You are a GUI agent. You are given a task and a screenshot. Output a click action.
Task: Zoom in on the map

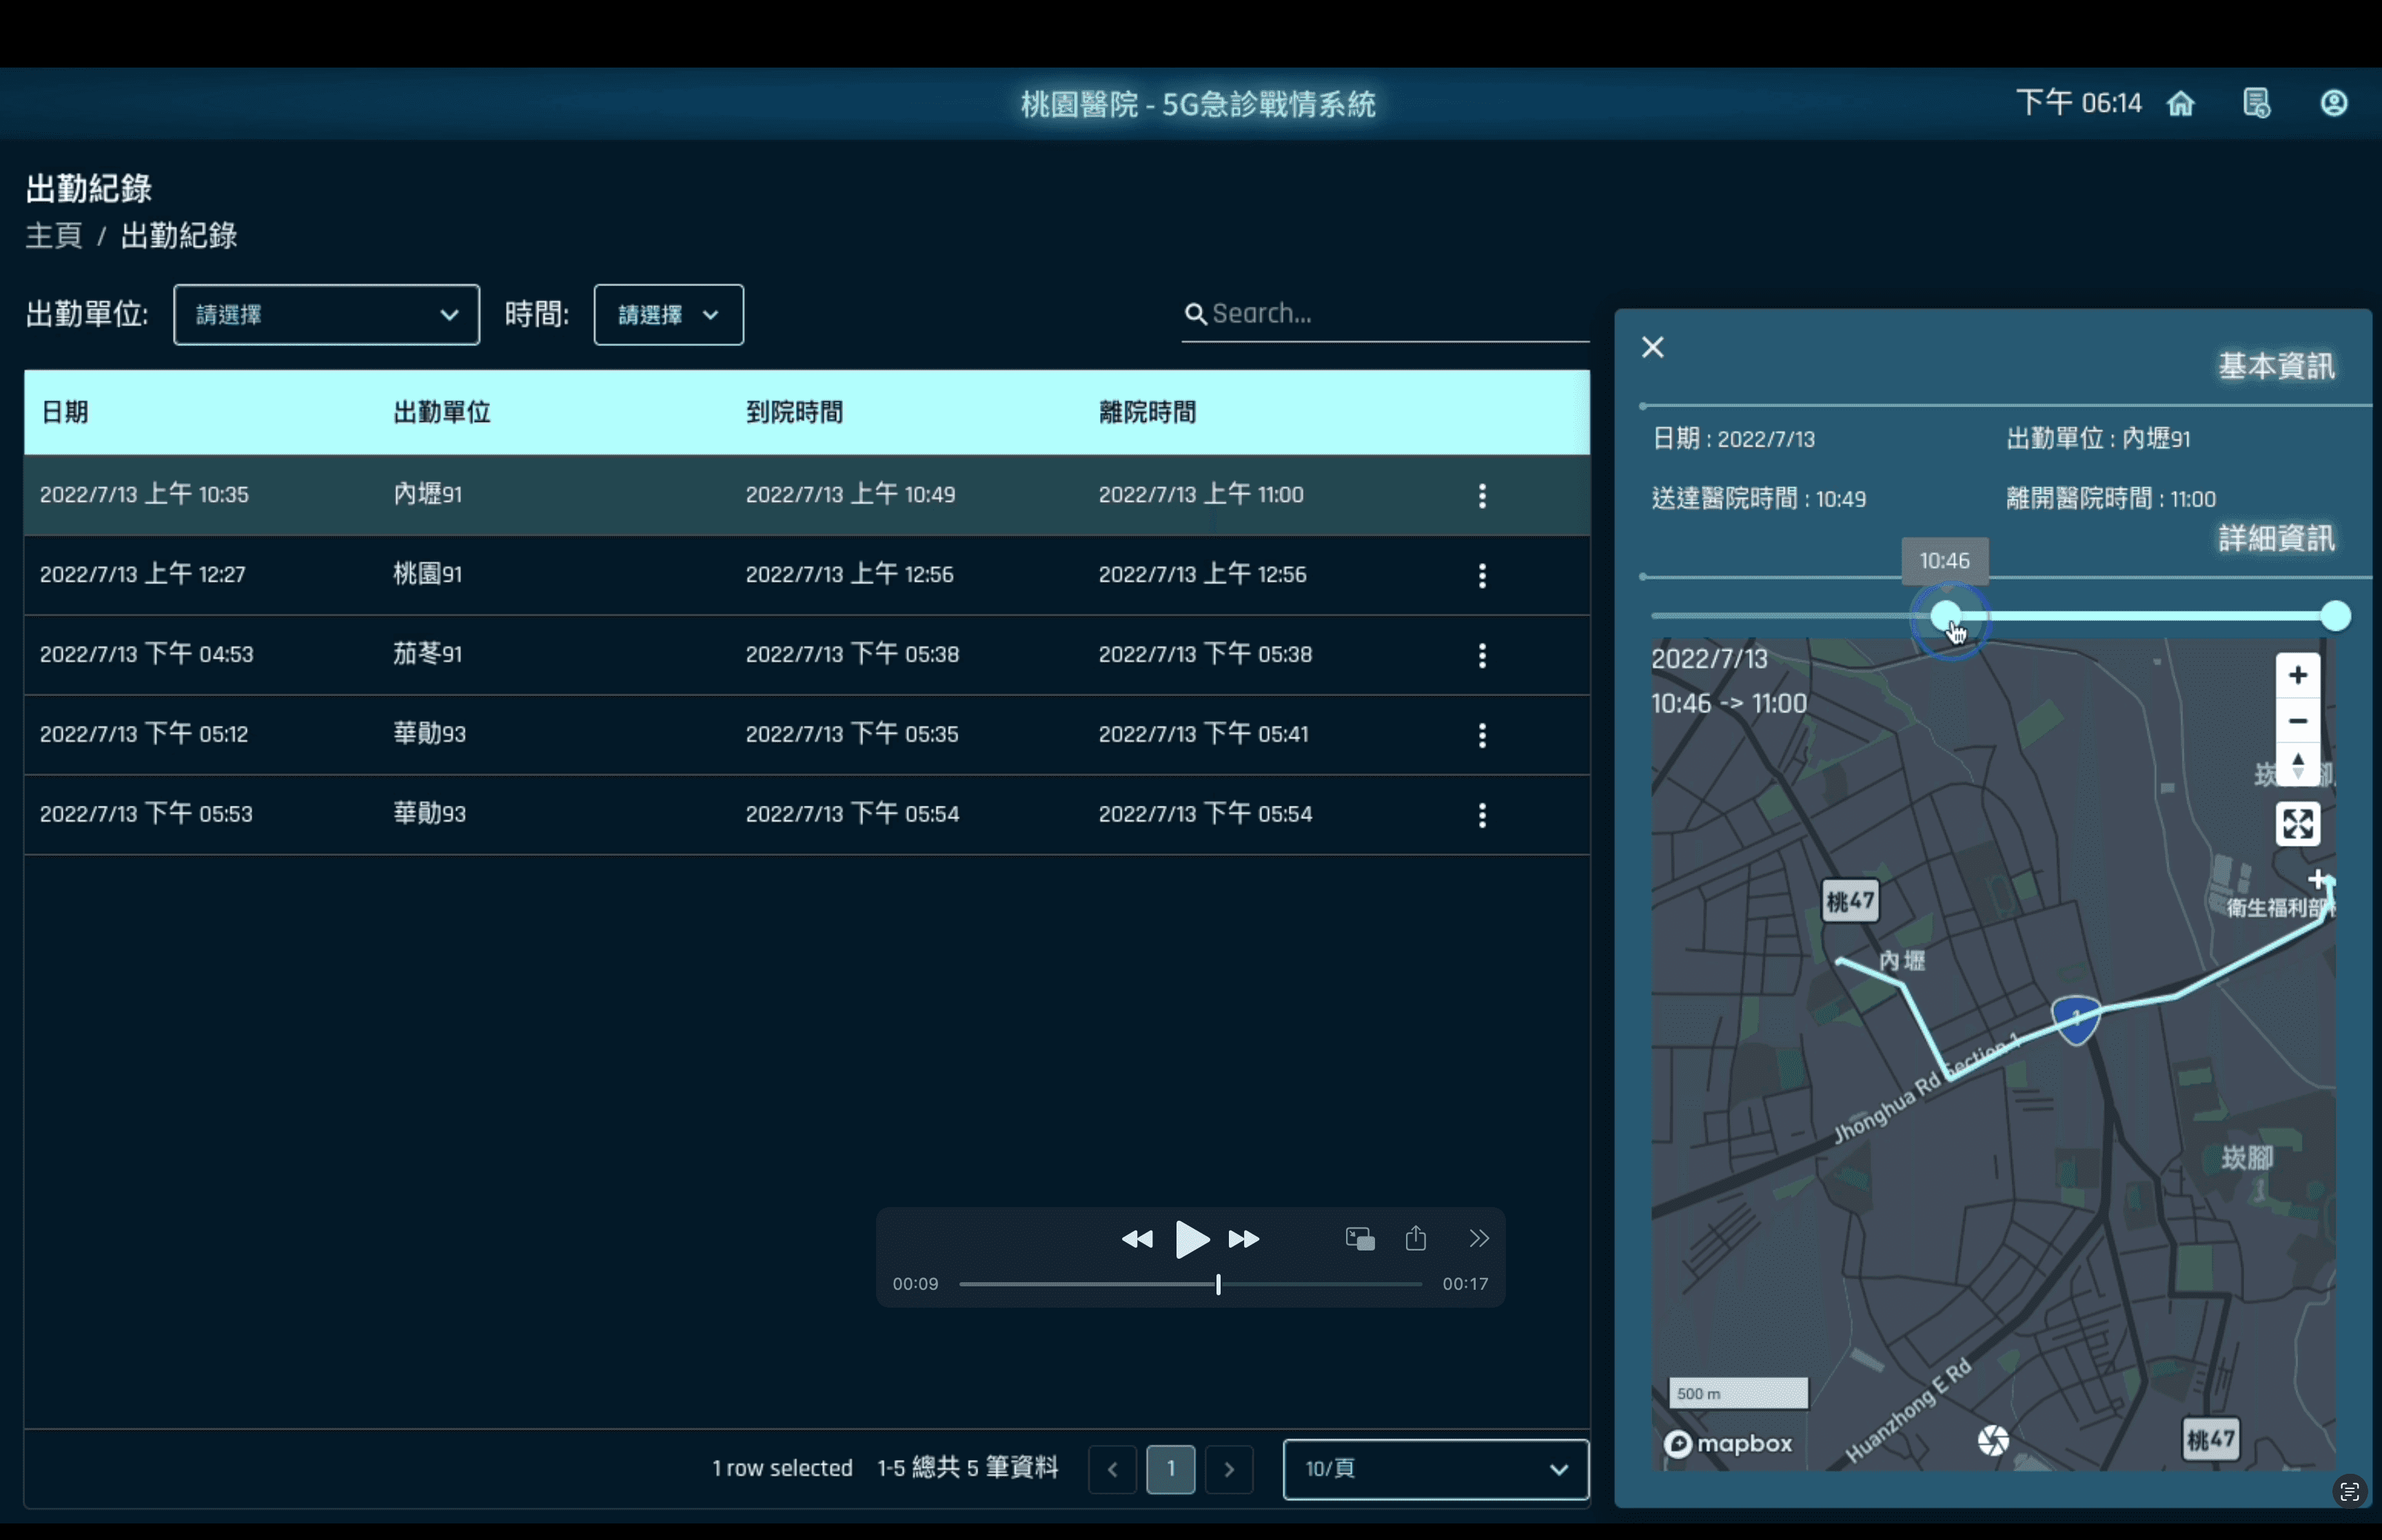coord(2297,675)
